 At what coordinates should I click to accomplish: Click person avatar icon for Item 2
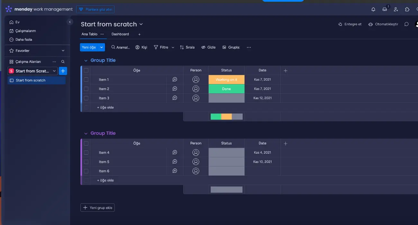coord(195,89)
